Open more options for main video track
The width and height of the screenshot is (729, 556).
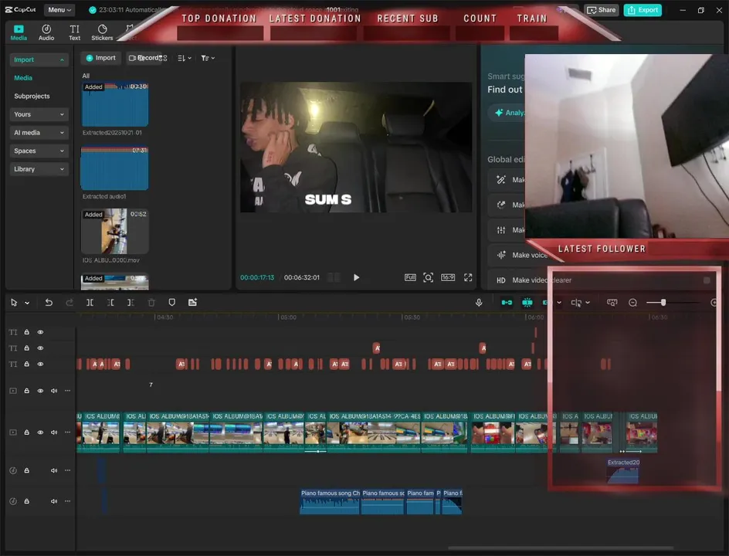(67, 432)
